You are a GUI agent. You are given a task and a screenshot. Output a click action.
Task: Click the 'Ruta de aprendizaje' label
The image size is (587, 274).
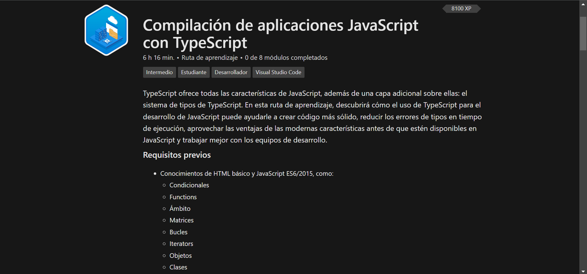point(209,58)
